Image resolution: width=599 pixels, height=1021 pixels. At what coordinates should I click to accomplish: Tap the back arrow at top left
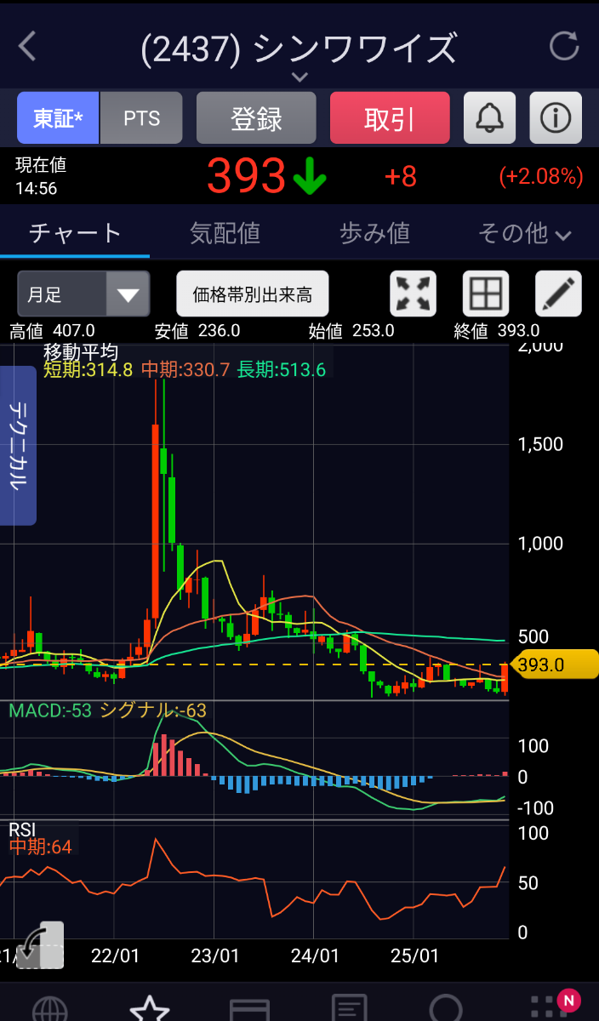[x=27, y=46]
